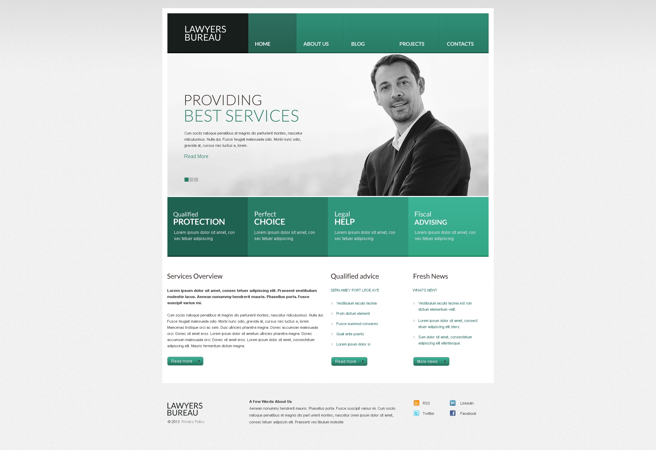Click the arrow icon on Qualified advice Read more
The height and width of the screenshot is (450, 656).
364,361
